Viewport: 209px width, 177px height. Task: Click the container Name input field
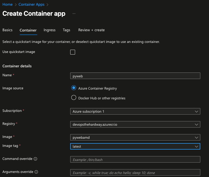coord(135,76)
